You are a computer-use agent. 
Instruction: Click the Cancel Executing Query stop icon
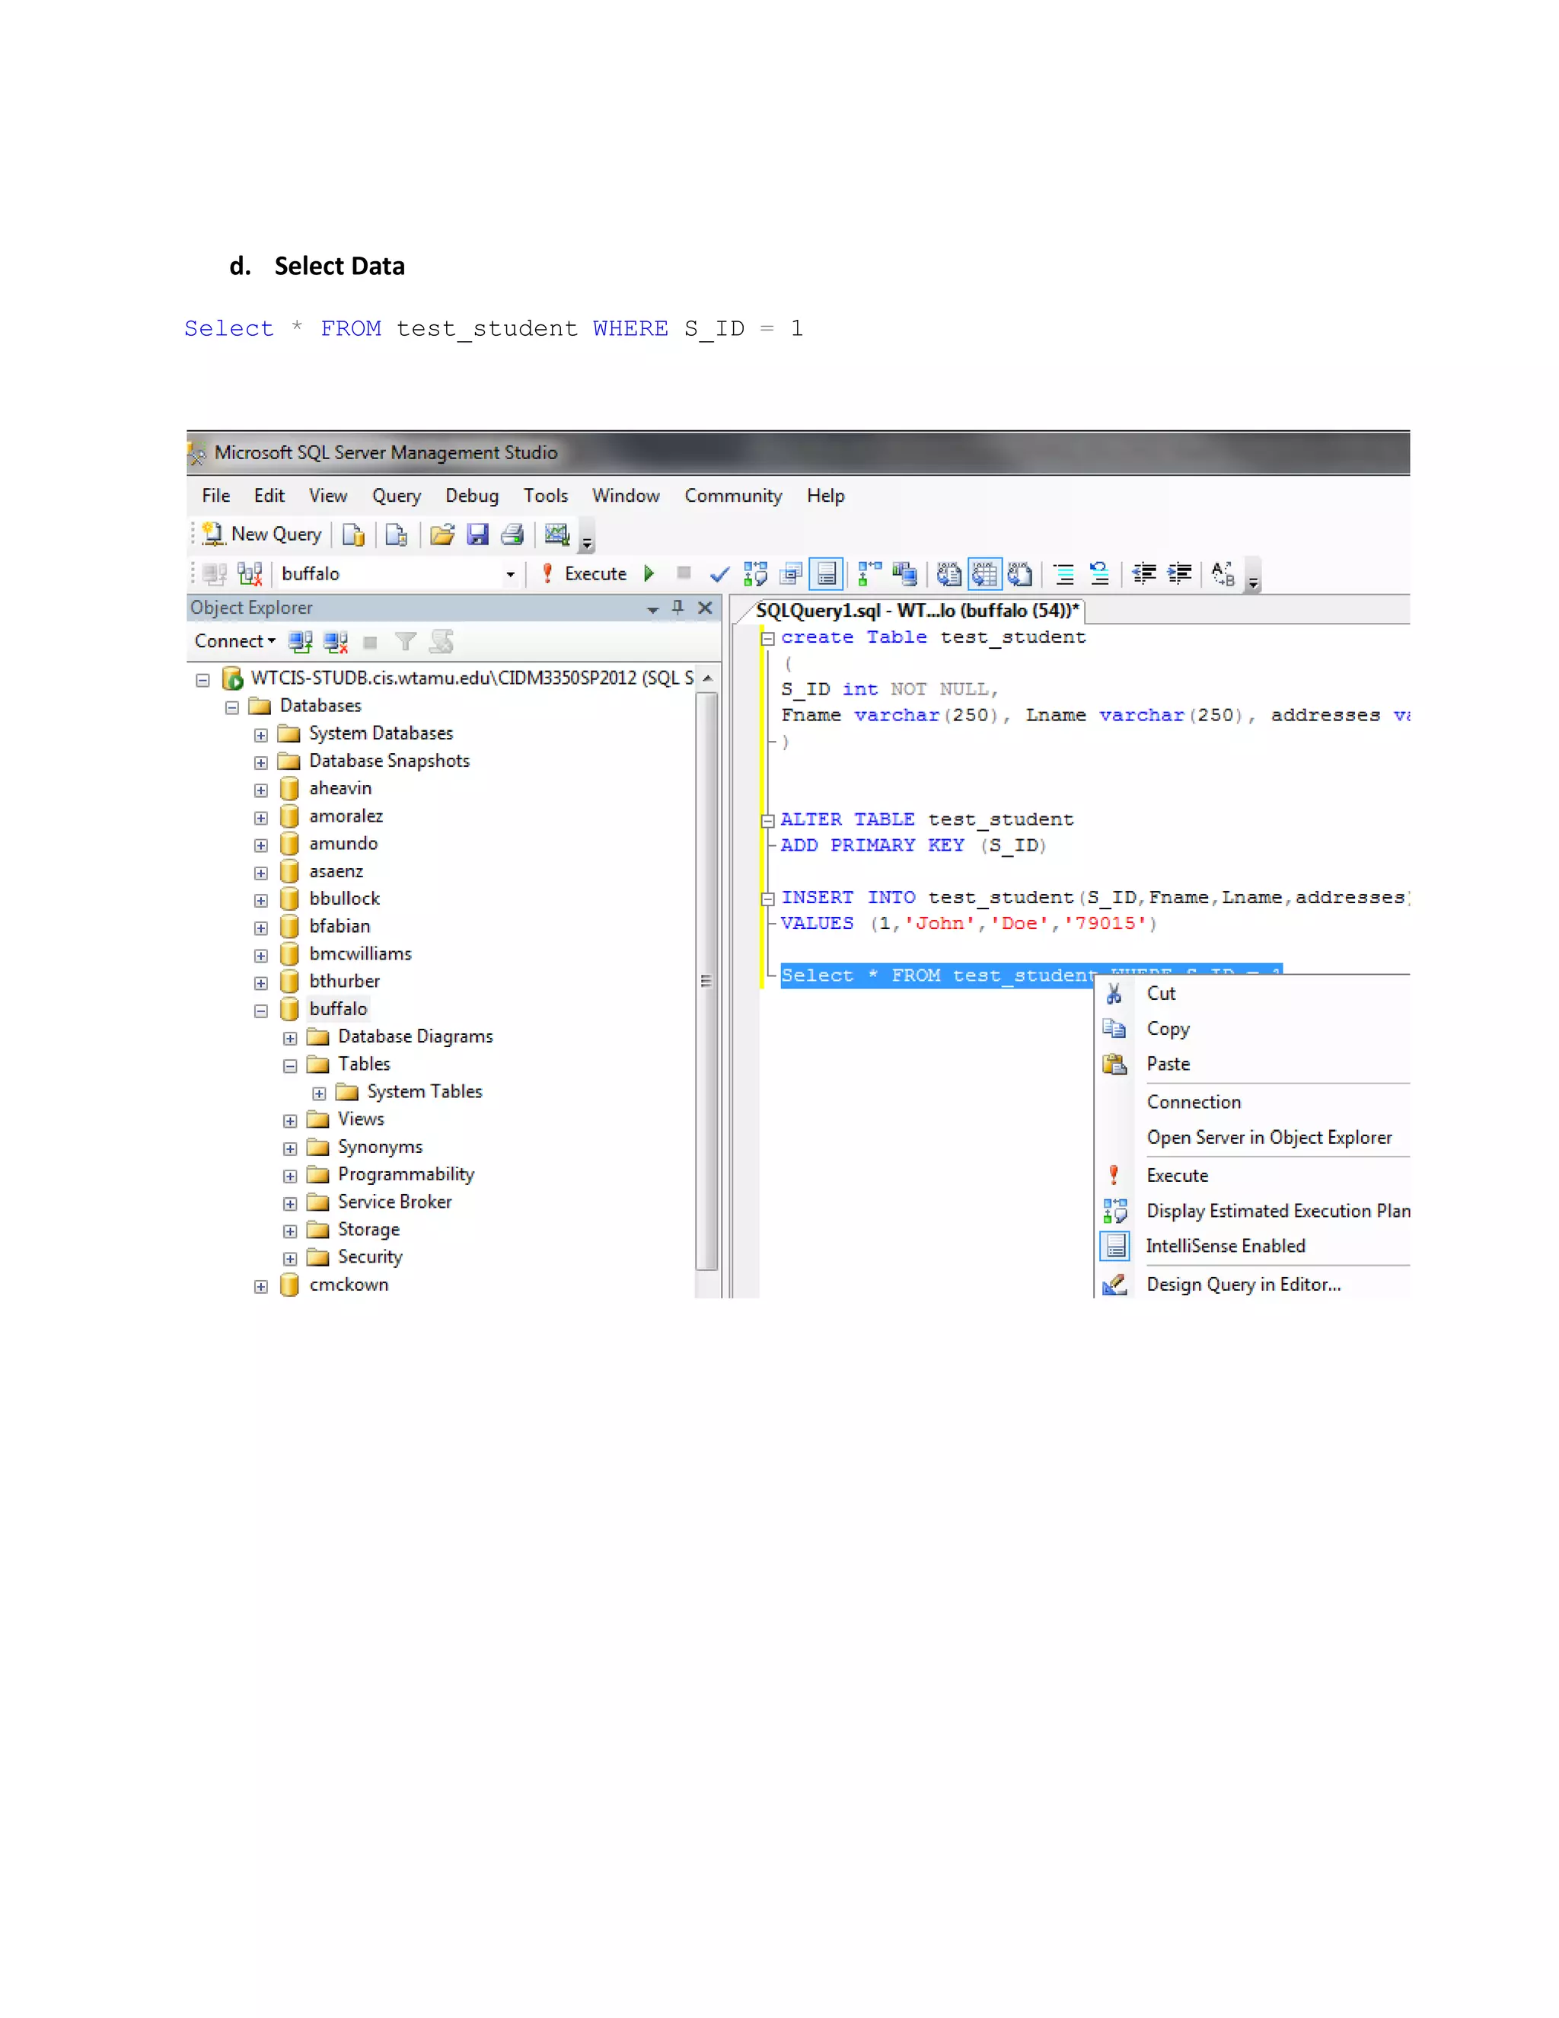[684, 573]
